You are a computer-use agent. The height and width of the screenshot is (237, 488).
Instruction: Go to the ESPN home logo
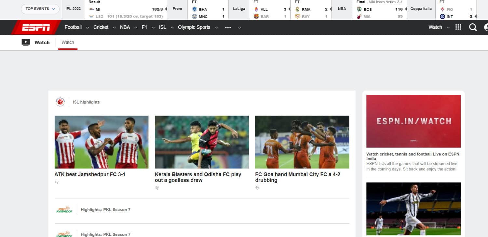pyautogui.click(x=36, y=27)
